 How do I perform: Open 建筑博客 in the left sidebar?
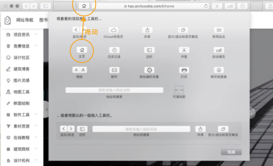coord(22,69)
